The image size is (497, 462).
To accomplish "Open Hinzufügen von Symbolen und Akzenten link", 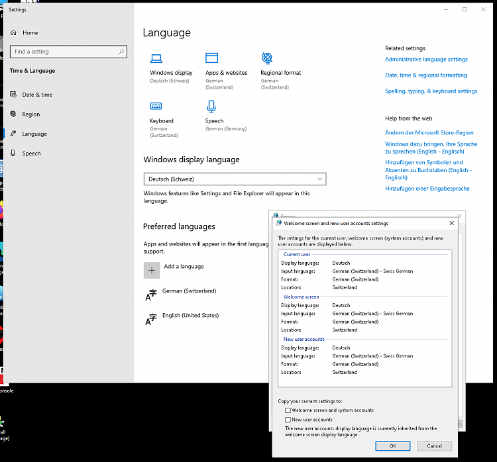I will tap(428, 169).
